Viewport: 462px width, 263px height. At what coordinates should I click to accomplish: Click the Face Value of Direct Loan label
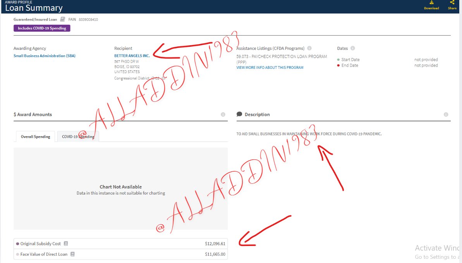(44, 254)
